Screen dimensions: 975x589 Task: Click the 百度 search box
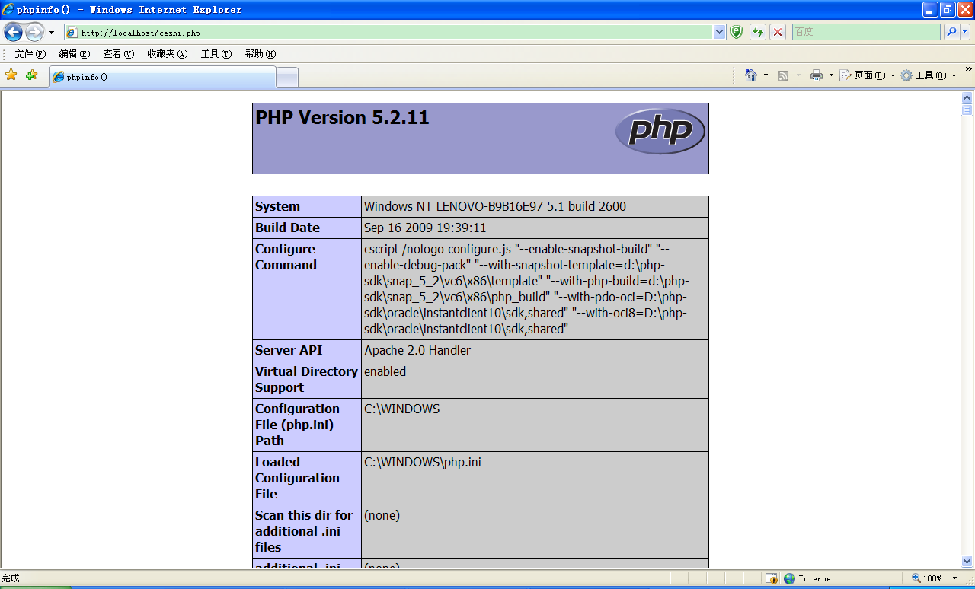coord(866,32)
